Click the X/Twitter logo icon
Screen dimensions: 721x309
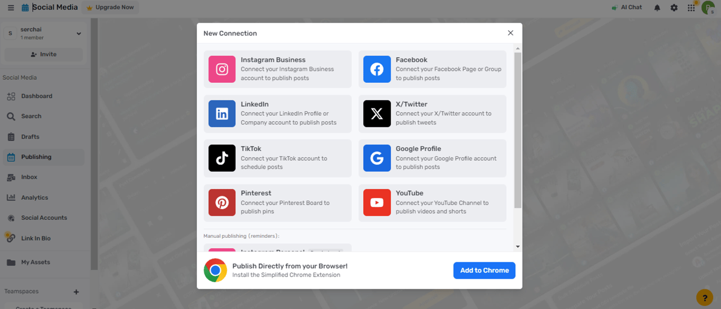(377, 113)
